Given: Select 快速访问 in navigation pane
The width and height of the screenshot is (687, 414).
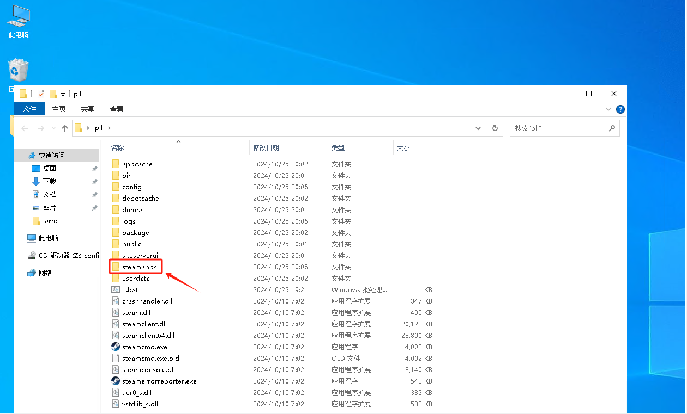Looking at the screenshot, I should [51, 155].
